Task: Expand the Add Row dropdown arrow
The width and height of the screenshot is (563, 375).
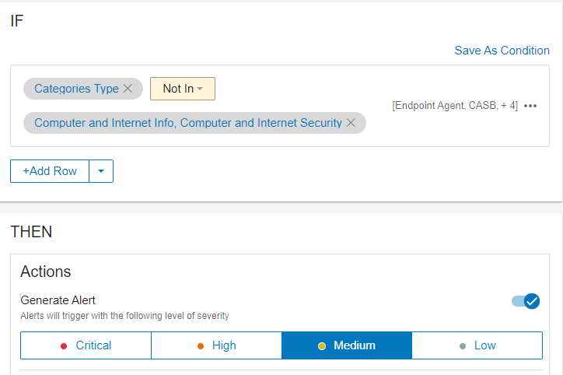Action: (101, 171)
